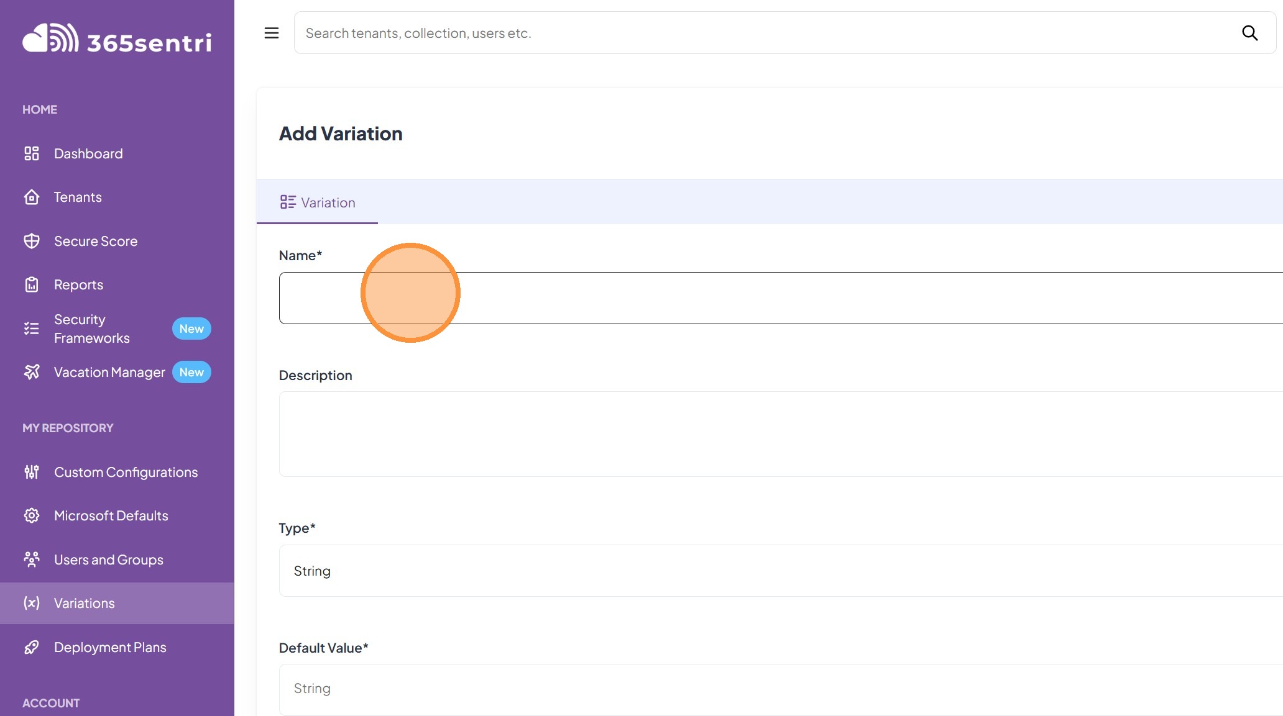Image resolution: width=1283 pixels, height=716 pixels.
Task: Click the Tenants house icon
Action: (x=32, y=197)
